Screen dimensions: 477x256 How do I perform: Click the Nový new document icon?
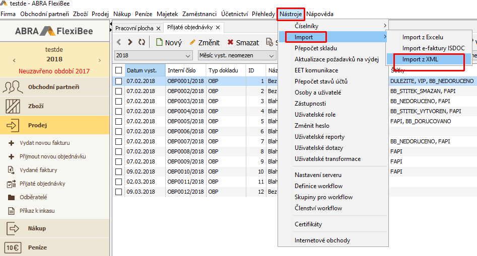pyautogui.click(x=159, y=42)
